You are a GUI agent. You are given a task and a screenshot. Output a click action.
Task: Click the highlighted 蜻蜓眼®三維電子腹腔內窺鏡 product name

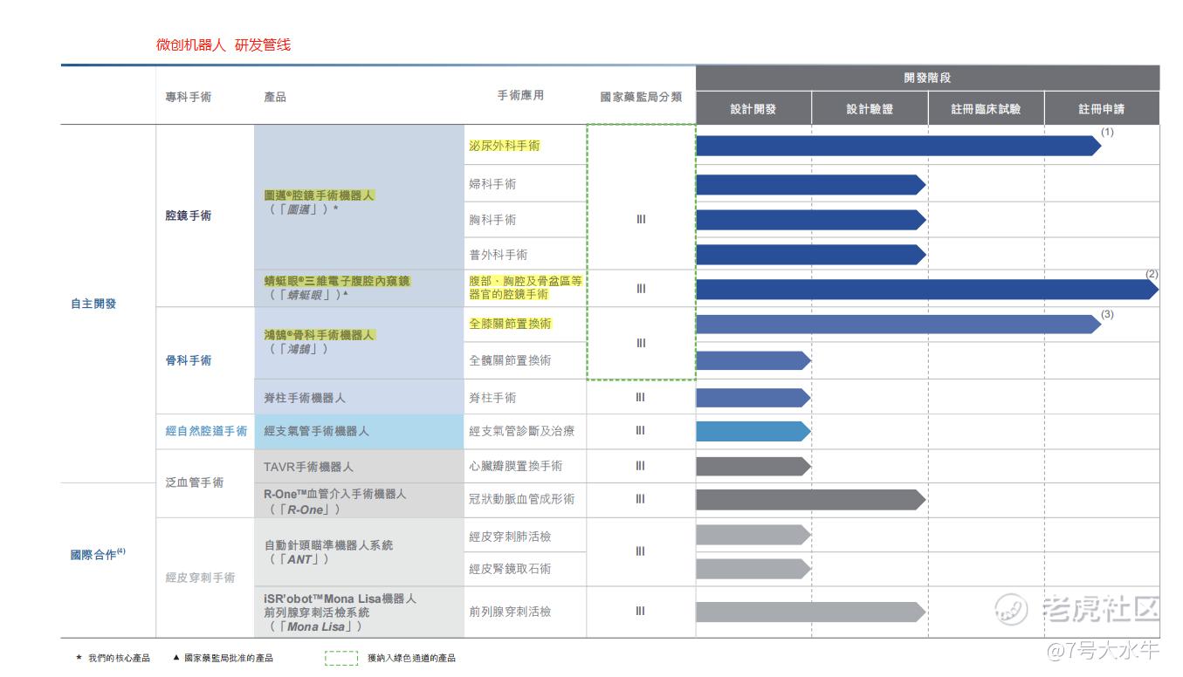(336, 281)
